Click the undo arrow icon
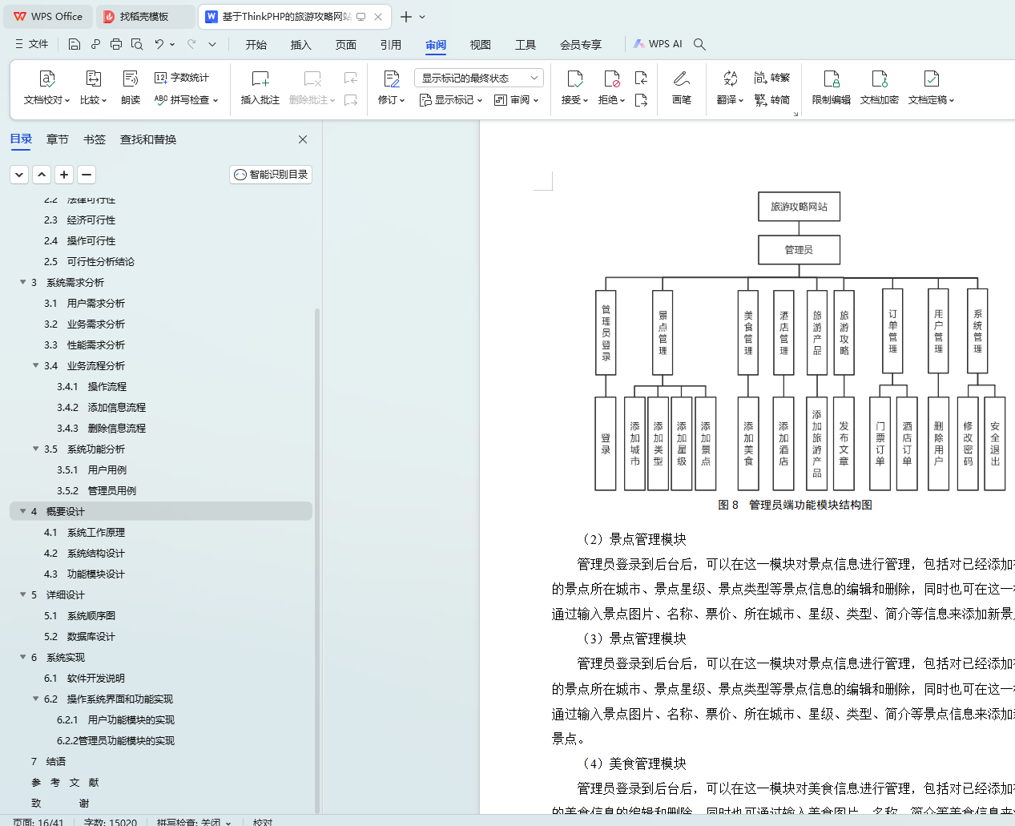This screenshot has width=1015, height=826. click(159, 44)
